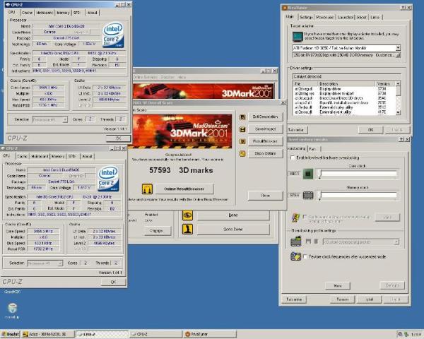The width and height of the screenshot is (424, 339).
Task: Click the eye icon beside Demo
Action: tap(187, 215)
